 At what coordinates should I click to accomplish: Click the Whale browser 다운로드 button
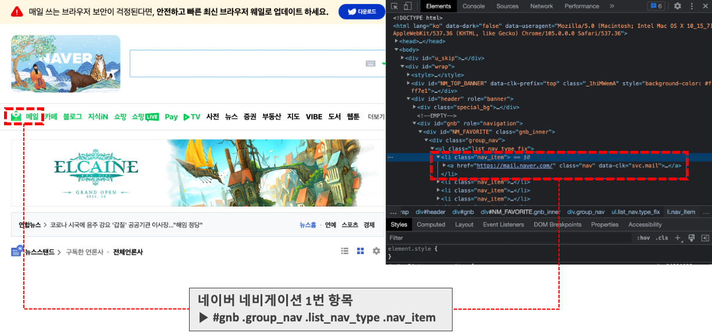(362, 12)
